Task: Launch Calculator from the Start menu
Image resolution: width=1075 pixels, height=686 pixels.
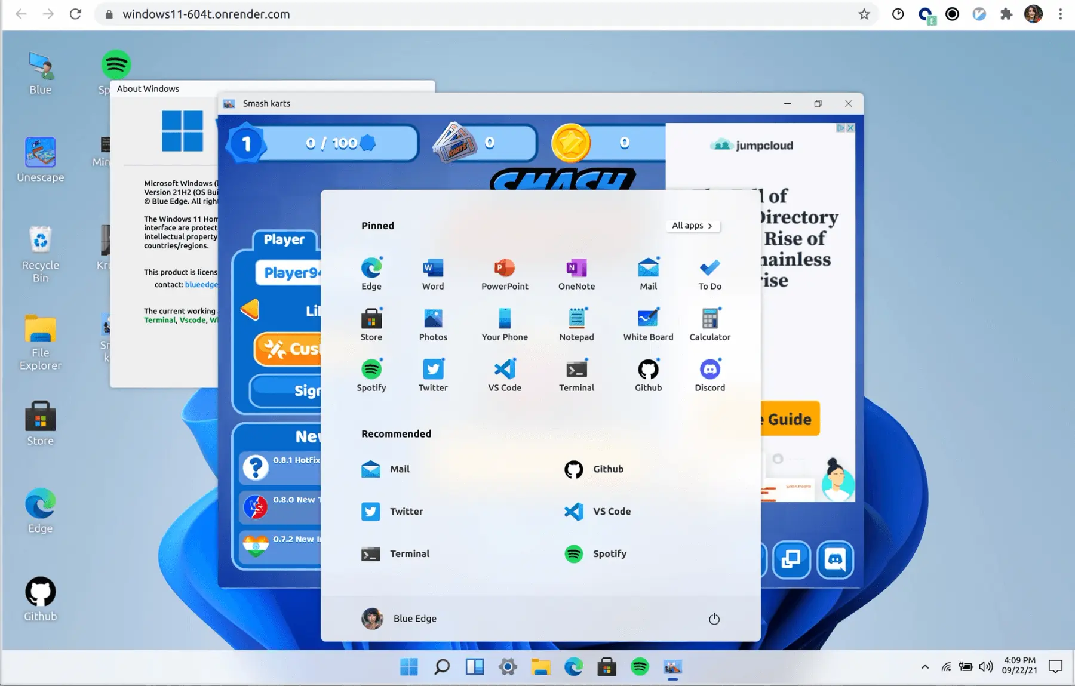Action: 709,324
